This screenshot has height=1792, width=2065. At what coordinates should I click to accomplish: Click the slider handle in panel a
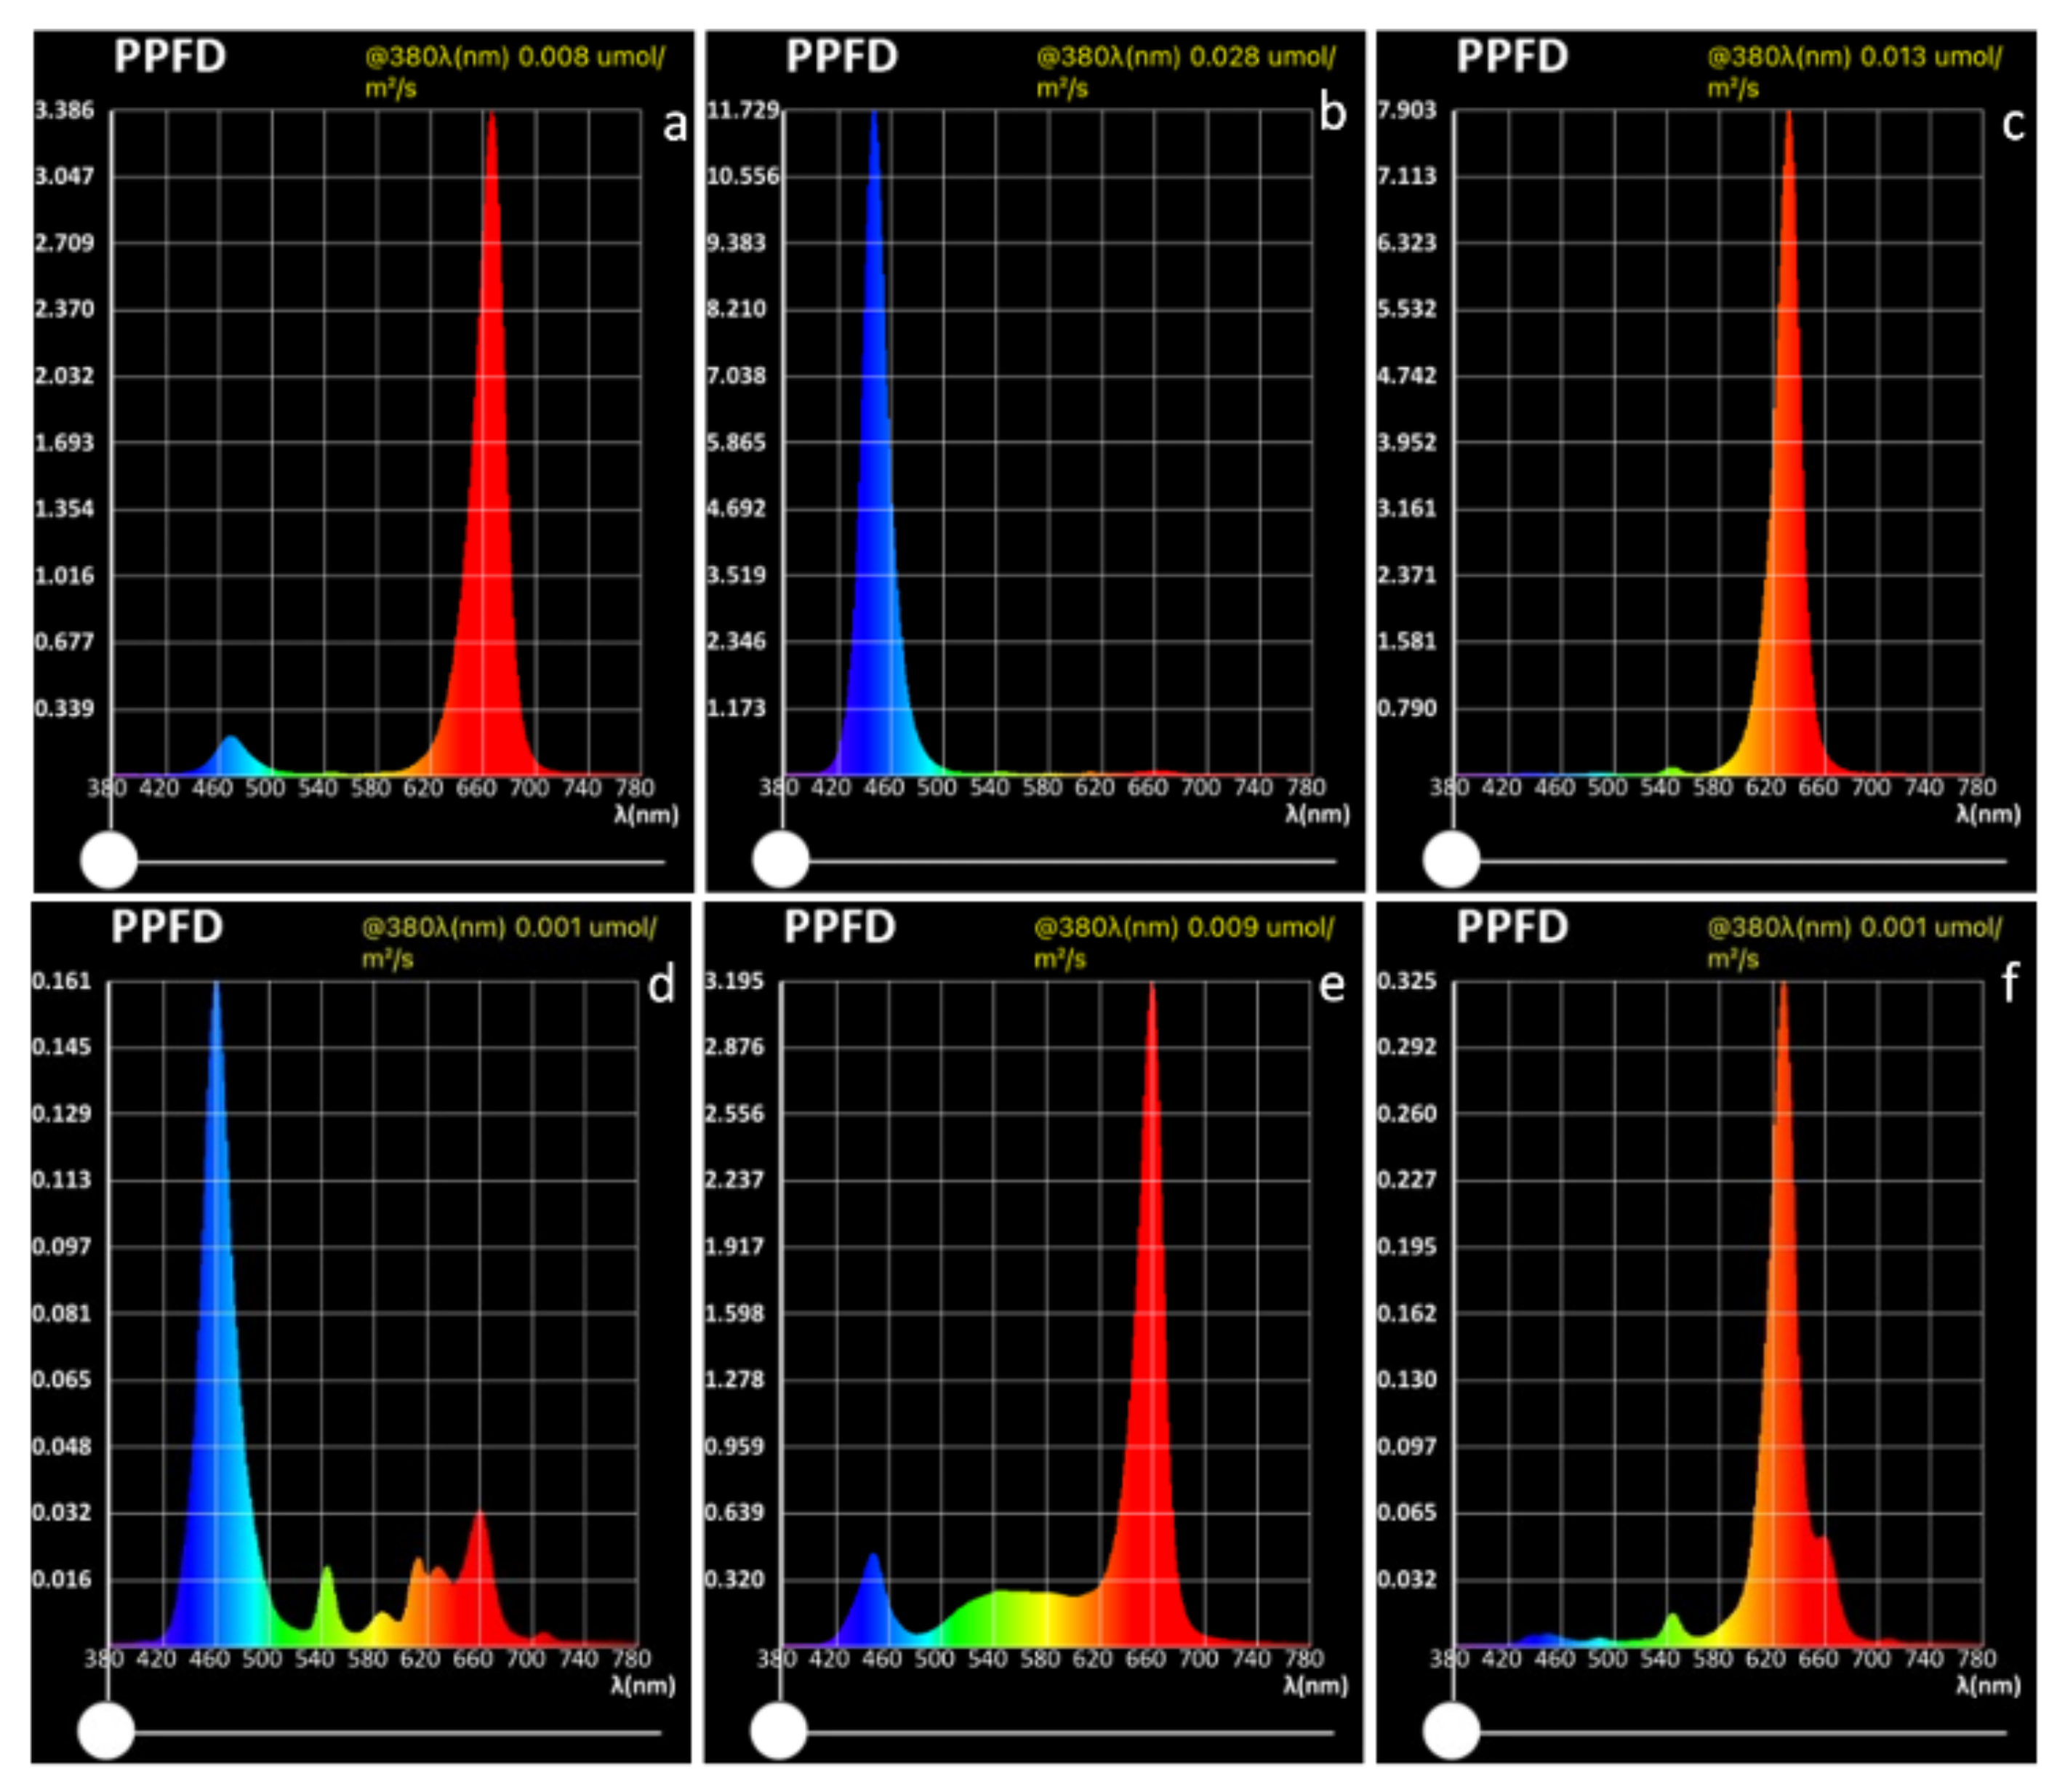(x=108, y=859)
